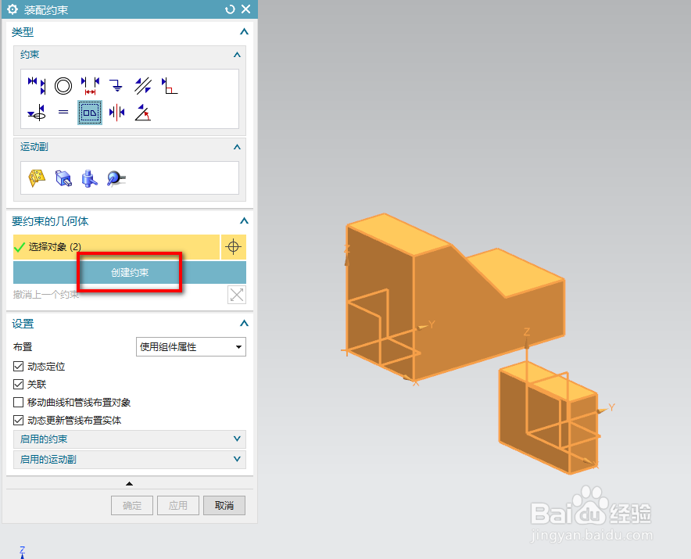Image resolution: width=691 pixels, height=559 pixels.
Task: Toggle 动态更新管线布置实体 checkbox
Action: (x=19, y=421)
